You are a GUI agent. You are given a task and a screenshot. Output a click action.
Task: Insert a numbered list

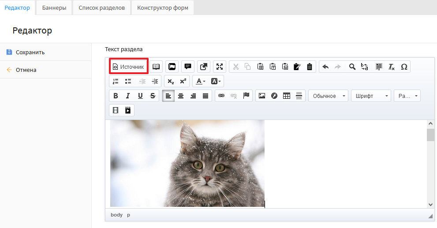click(116, 81)
